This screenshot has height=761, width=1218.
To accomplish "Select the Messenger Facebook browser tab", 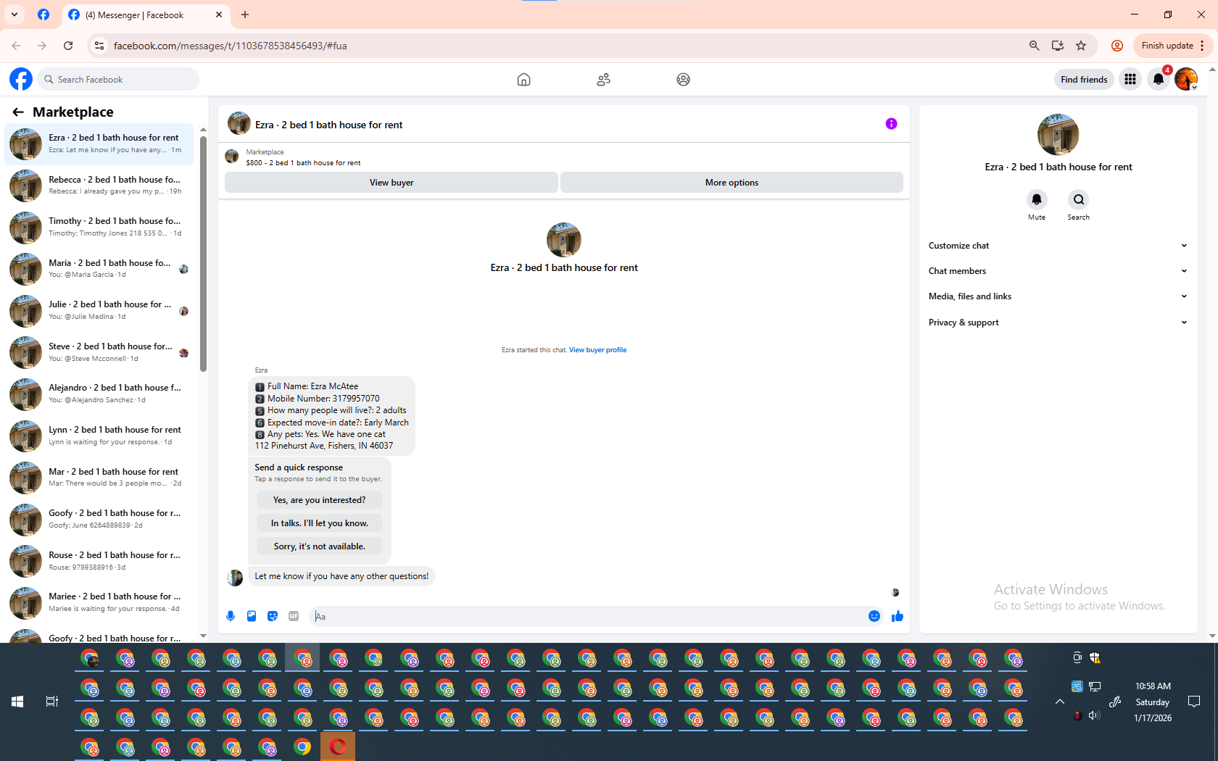I will click(145, 14).
